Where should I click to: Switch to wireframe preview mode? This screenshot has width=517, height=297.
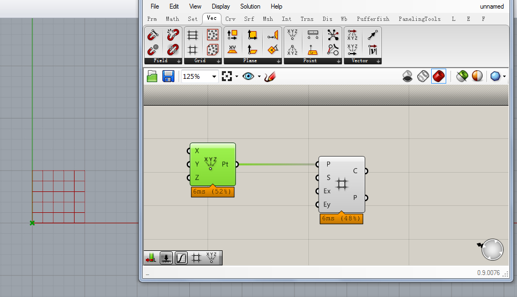coord(423,76)
